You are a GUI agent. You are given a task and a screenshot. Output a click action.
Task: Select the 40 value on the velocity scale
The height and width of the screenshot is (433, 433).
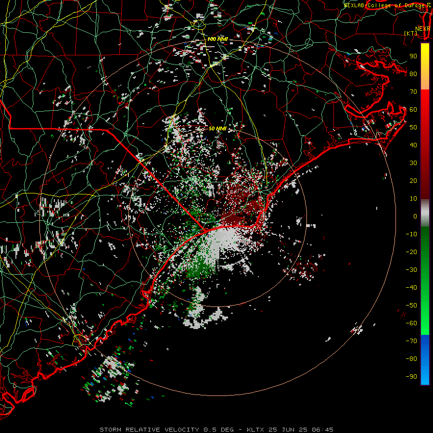pos(413,145)
